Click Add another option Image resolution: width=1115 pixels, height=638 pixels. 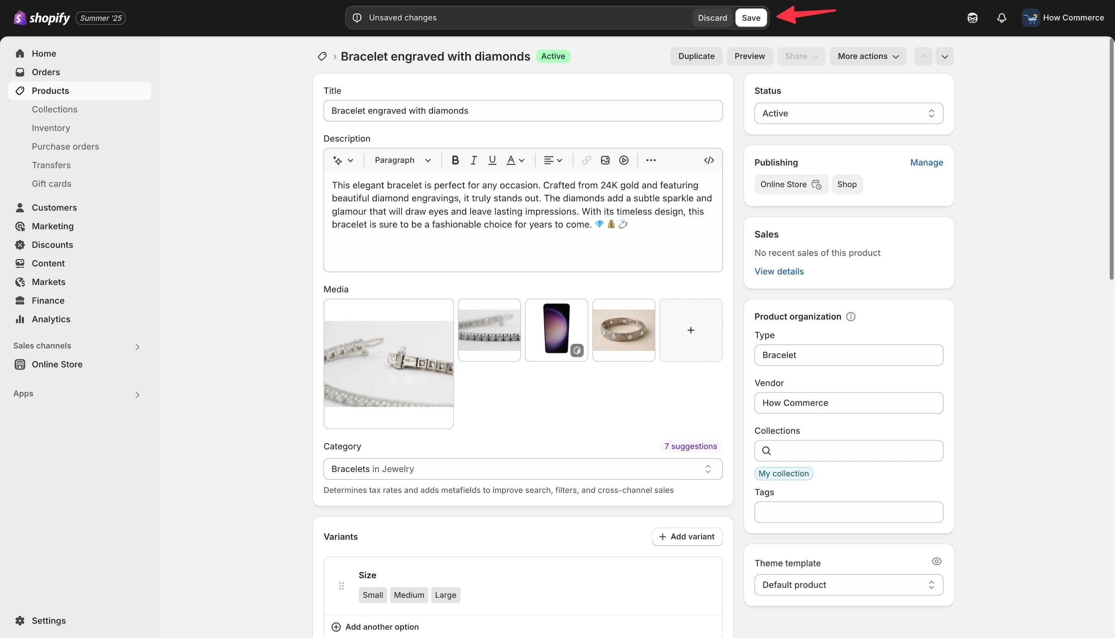(375, 627)
